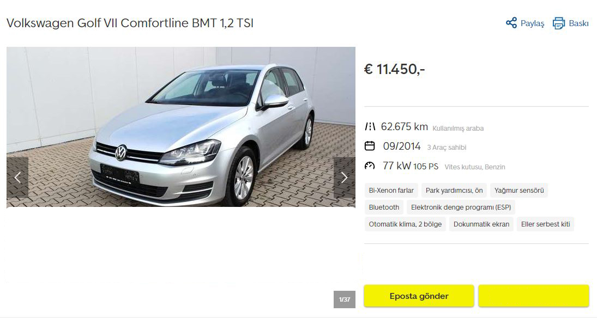This screenshot has height=318, width=597.
Task: Show the previous car photo
Action: point(17,178)
